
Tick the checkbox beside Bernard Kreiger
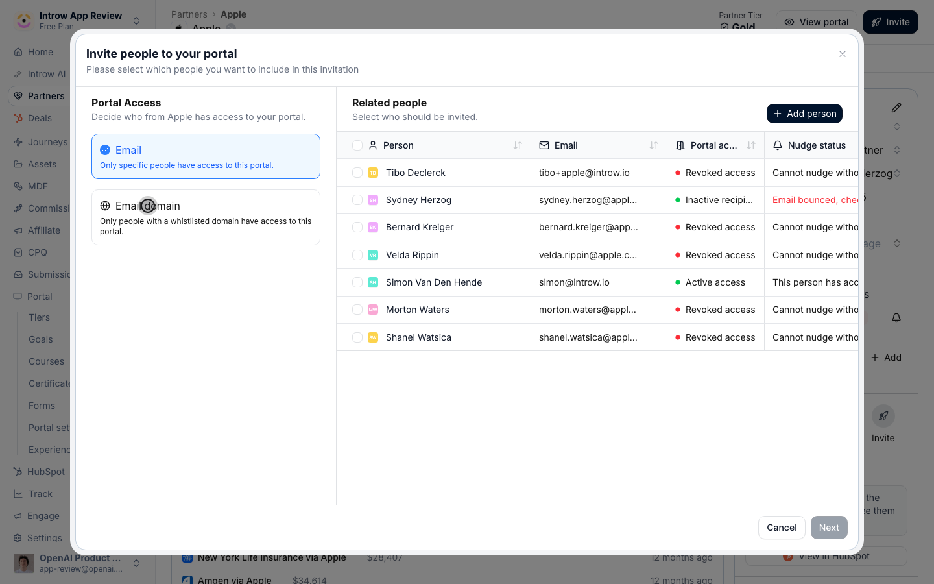(x=357, y=227)
